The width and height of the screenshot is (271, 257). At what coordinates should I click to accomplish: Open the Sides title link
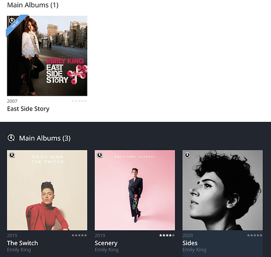coord(190,243)
